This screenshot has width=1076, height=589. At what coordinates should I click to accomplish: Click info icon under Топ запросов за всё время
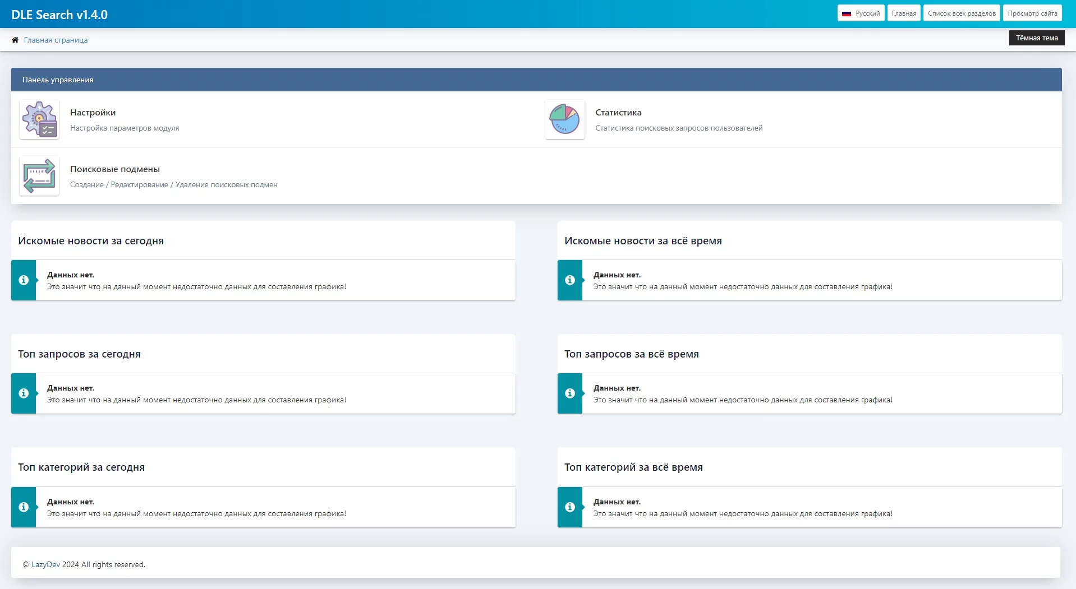(570, 393)
